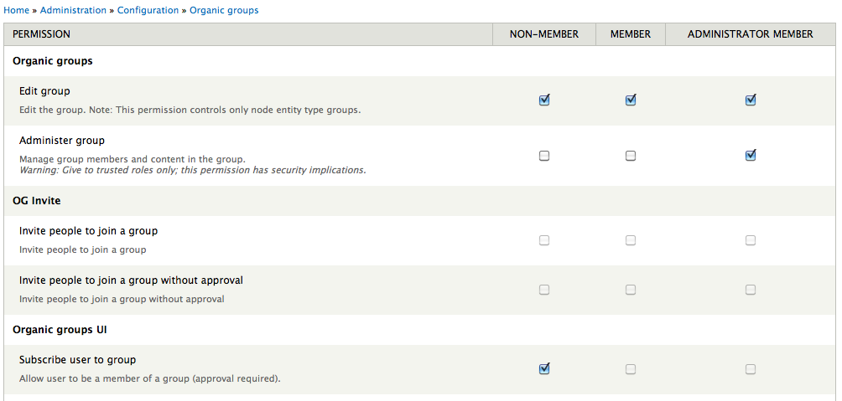The height and width of the screenshot is (401, 842).
Task: Check Invite people to join for Non-member
Action: (544, 240)
